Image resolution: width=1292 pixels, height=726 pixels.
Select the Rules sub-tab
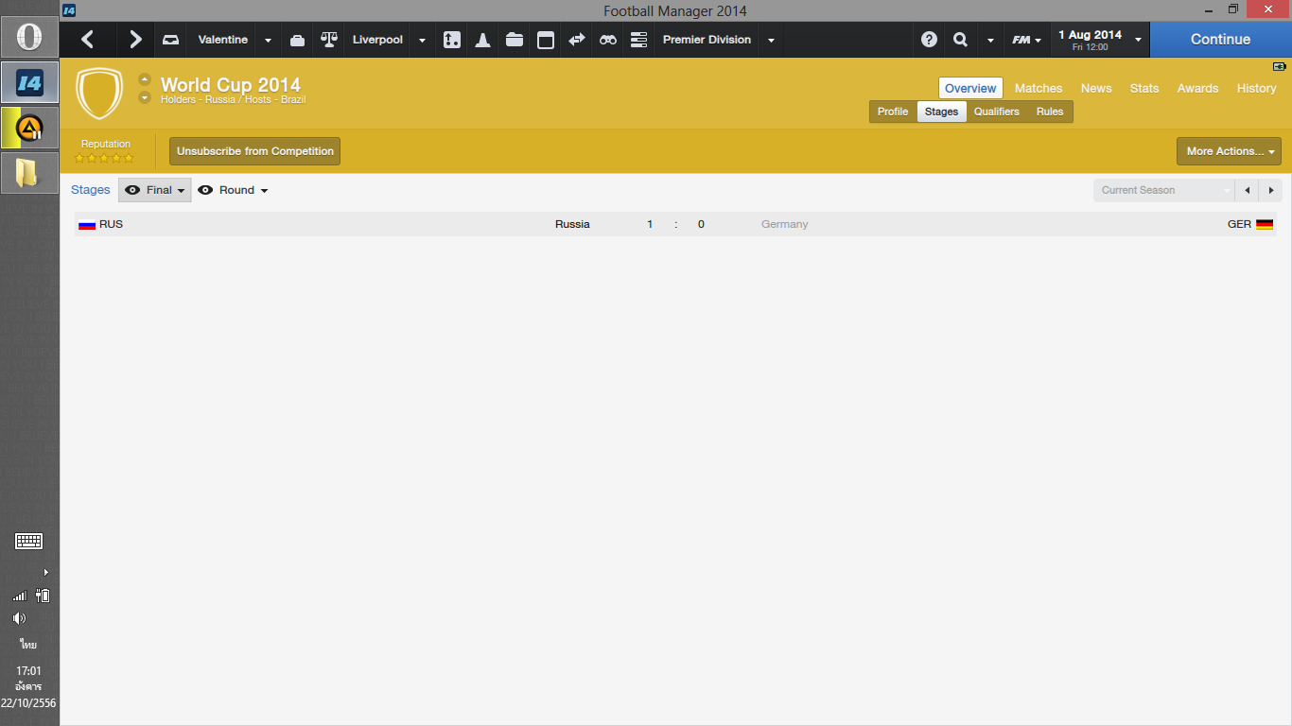(1050, 112)
